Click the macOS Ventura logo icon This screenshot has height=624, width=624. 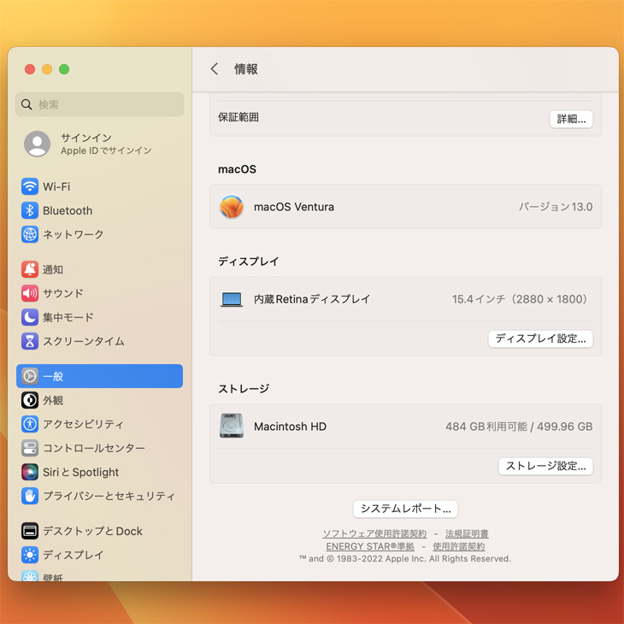231,207
